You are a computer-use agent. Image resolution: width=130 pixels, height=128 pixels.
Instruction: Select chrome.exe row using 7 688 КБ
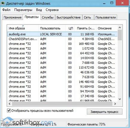coord(62,63)
